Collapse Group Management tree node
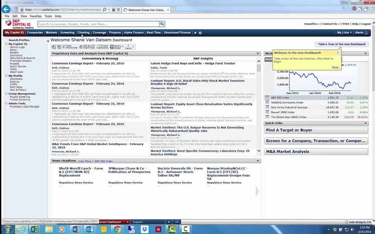This screenshot has height=234, width=375. [x=6, y=94]
